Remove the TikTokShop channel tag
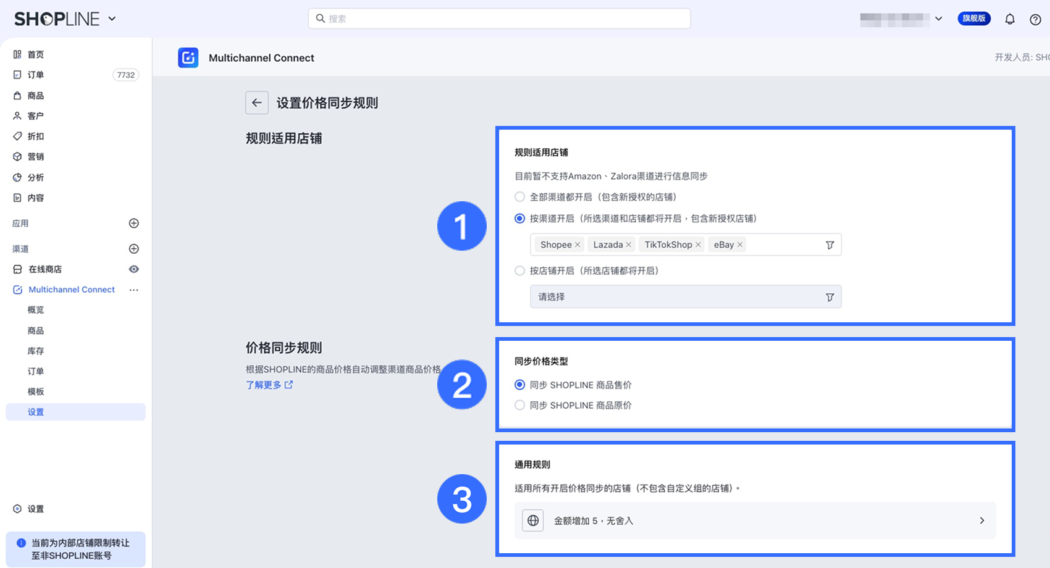This screenshot has width=1050, height=568. pos(698,245)
